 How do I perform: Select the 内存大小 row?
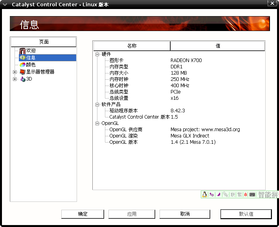tap(180, 73)
